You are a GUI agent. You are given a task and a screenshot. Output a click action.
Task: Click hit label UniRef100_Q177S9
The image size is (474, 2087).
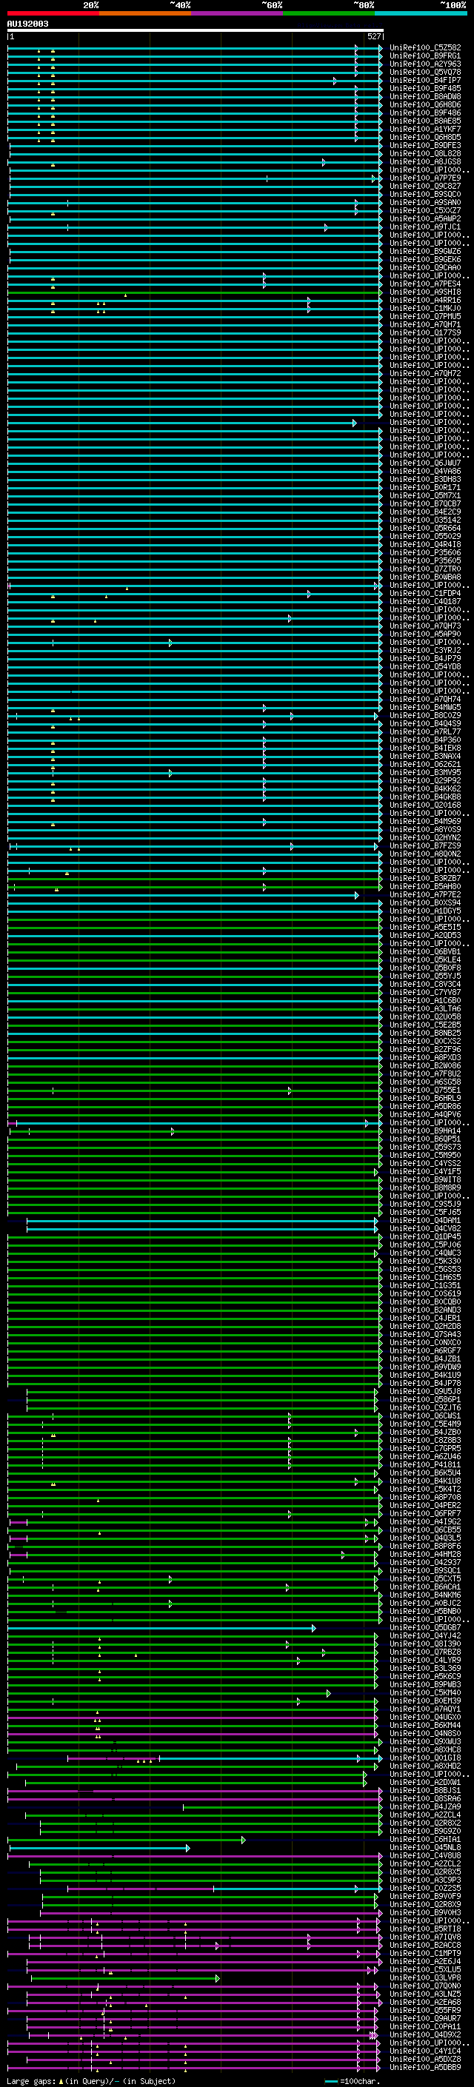pyautogui.click(x=425, y=332)
